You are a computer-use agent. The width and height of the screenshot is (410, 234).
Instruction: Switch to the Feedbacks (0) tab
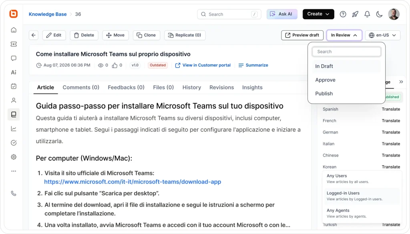point(126,87)
